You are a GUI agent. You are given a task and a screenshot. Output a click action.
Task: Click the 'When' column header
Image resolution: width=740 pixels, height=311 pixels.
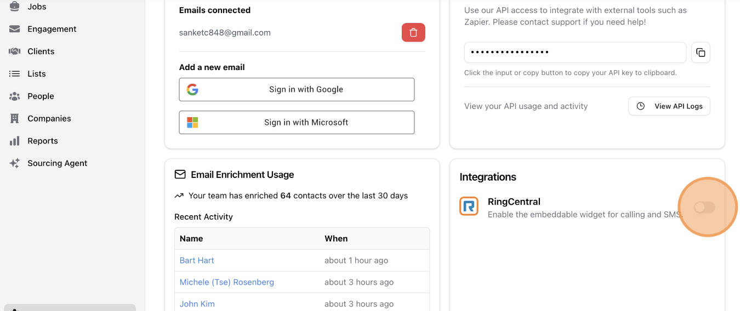point(336,239)
